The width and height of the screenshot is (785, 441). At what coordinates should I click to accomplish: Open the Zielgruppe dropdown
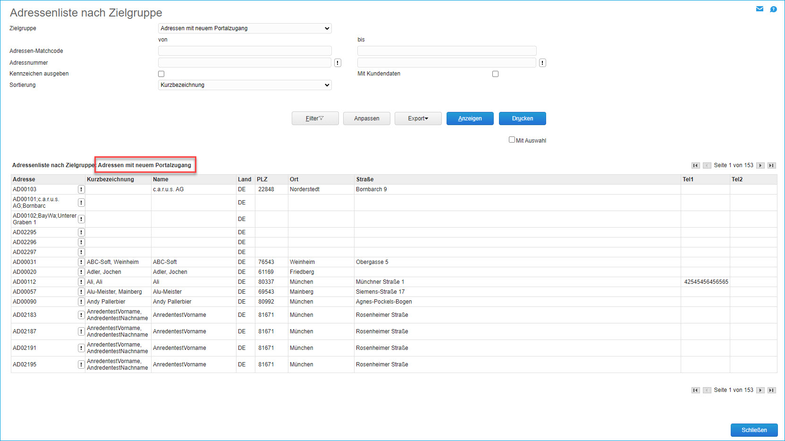pyautogui.click(x=245, y=28)
